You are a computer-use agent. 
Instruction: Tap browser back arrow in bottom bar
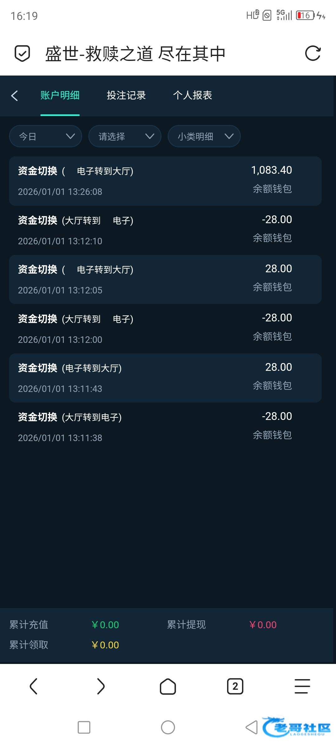pos(34,686)
